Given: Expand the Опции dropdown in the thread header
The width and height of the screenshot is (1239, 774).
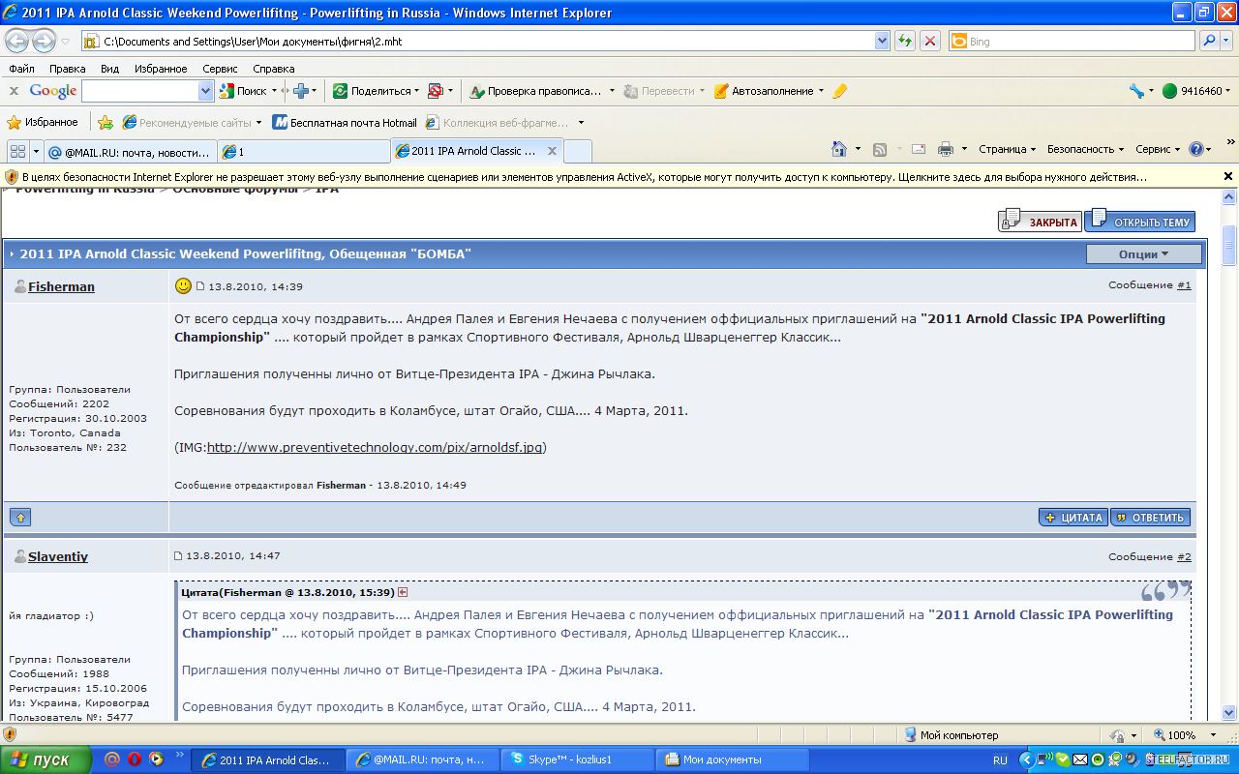Looking at the screenshot, I should pyautogui.click(x=1143, y=254).
